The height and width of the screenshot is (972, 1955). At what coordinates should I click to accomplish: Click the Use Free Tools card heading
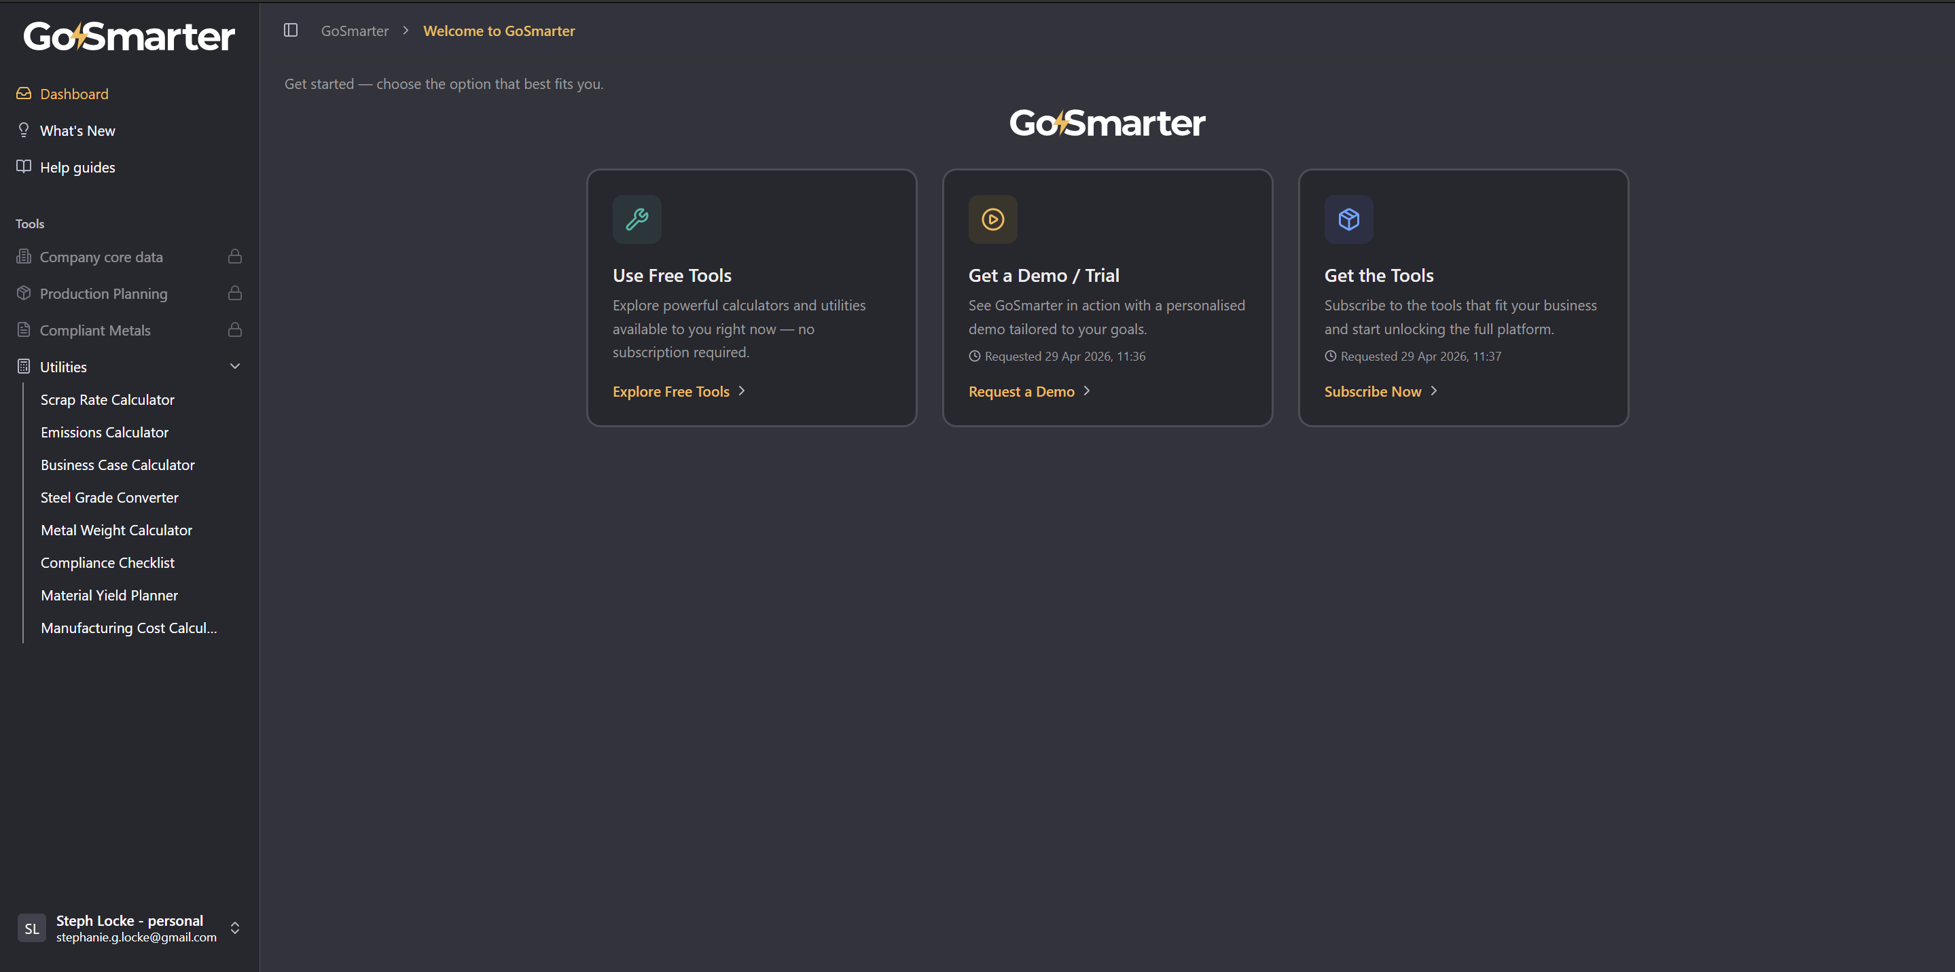tap(672, 274)
